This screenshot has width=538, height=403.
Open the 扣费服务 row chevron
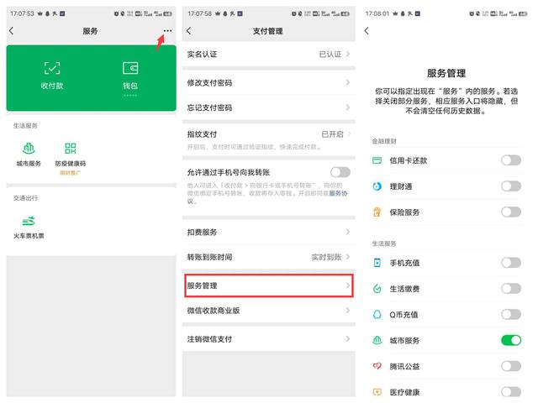tap(348, 232)
